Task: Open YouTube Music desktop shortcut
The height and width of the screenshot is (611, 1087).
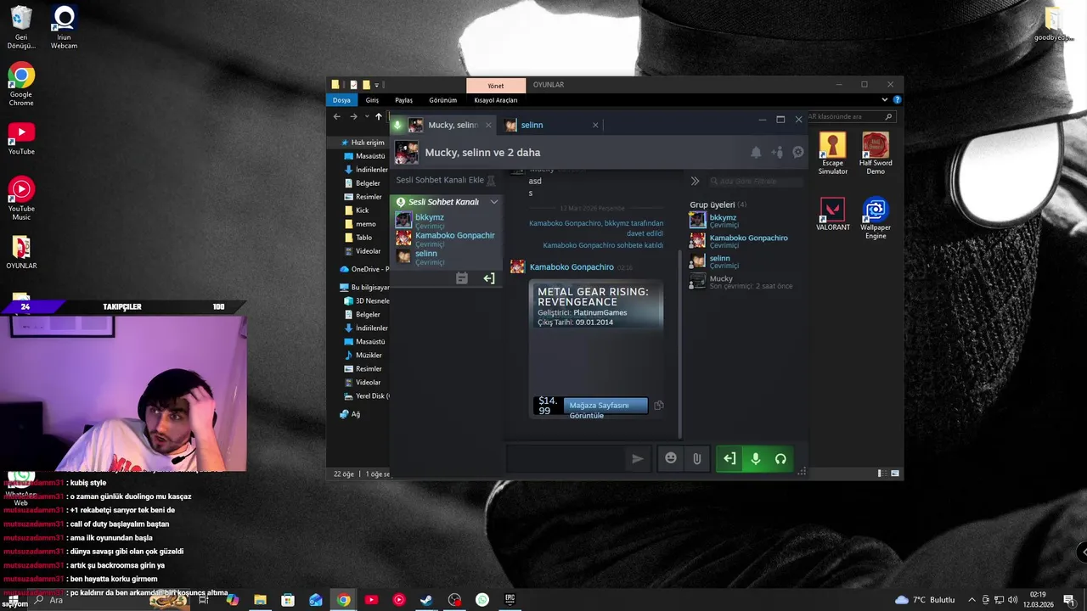Action: pos(21,199)
